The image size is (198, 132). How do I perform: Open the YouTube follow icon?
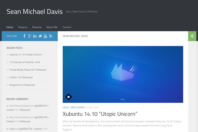click(45, 36)
